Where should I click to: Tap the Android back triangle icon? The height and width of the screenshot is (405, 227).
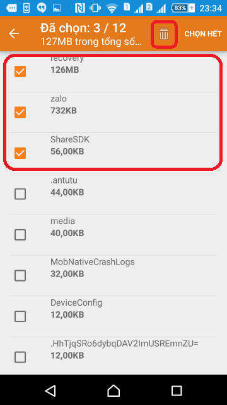[50, 390]
